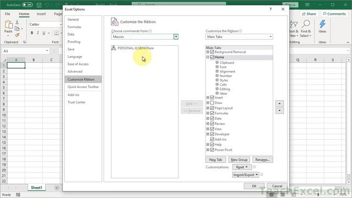The height and width of the screenshot is (198, 352).
Task: Collapse the Home tab tree node
Action: (208, 57)
